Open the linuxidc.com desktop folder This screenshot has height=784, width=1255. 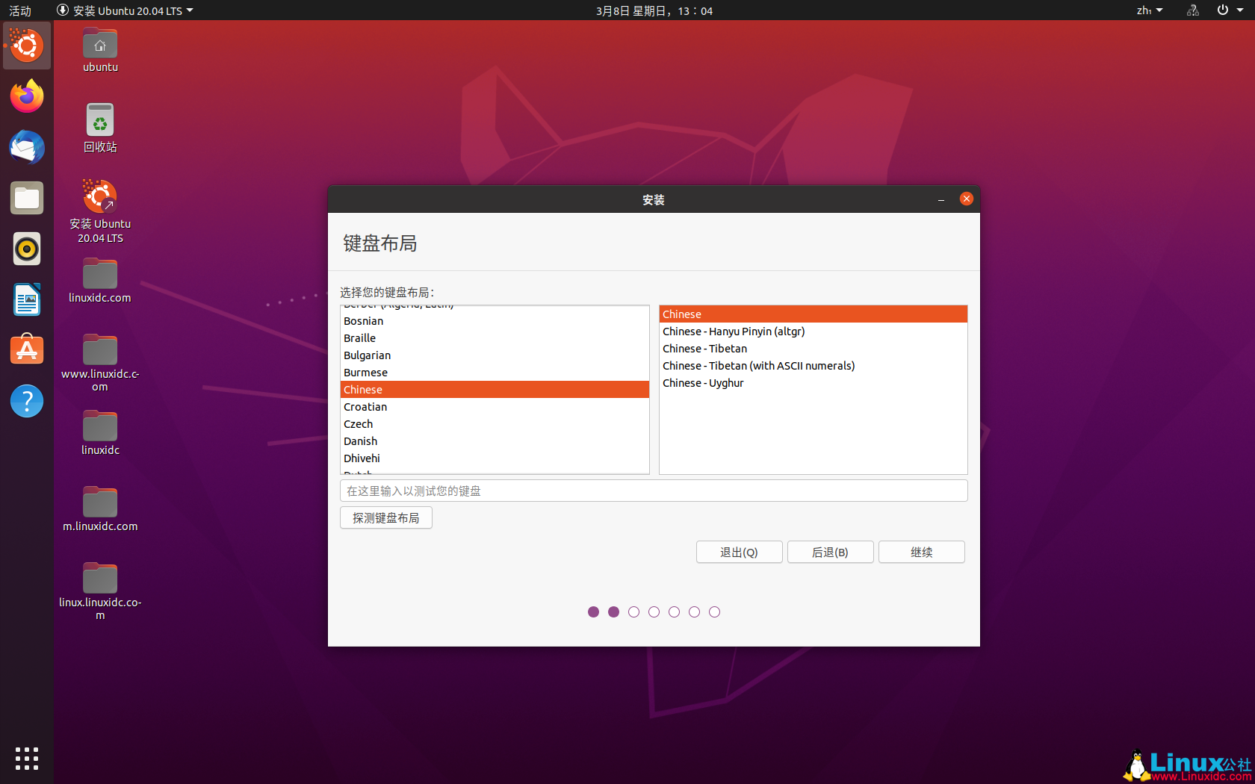(x=99, y=273)
